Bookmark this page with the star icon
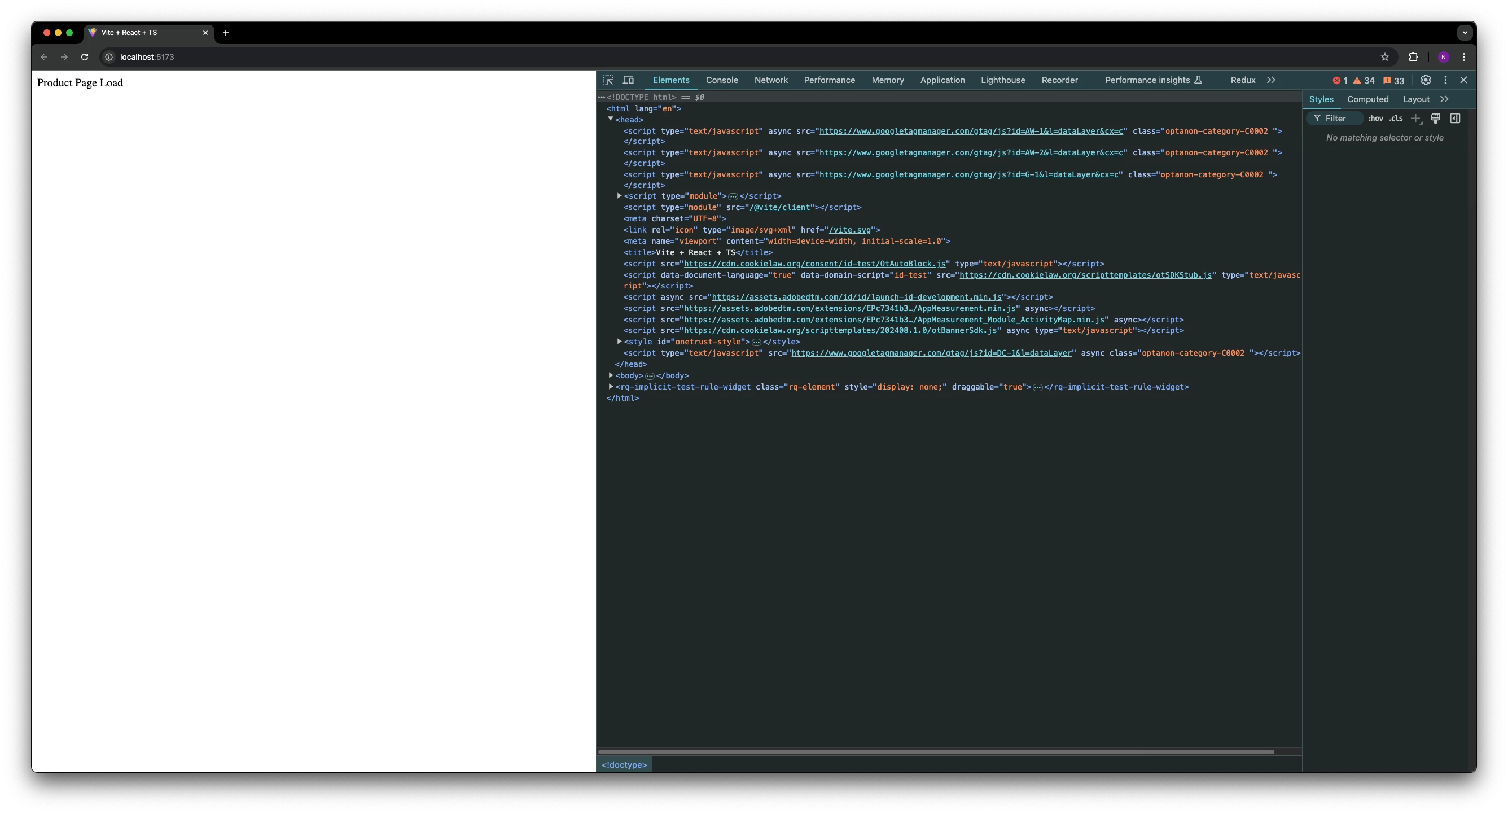1508x814 pixels. coord(1384,57)
